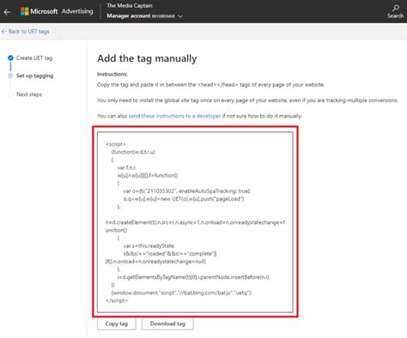Select the 'Create UET tag' step

(34, 58)
